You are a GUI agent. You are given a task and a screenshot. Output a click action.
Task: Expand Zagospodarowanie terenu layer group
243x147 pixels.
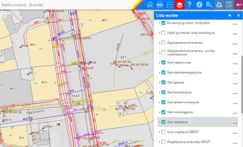pyautogui.click(x=159, y=43)
